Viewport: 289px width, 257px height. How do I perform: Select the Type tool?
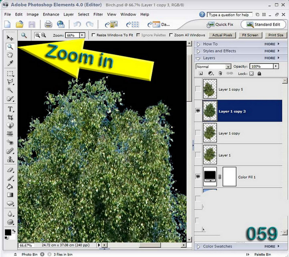click(x=10, y=109)
